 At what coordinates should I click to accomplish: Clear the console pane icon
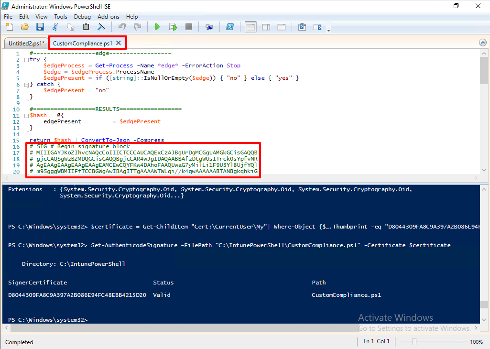click(101, 27)
